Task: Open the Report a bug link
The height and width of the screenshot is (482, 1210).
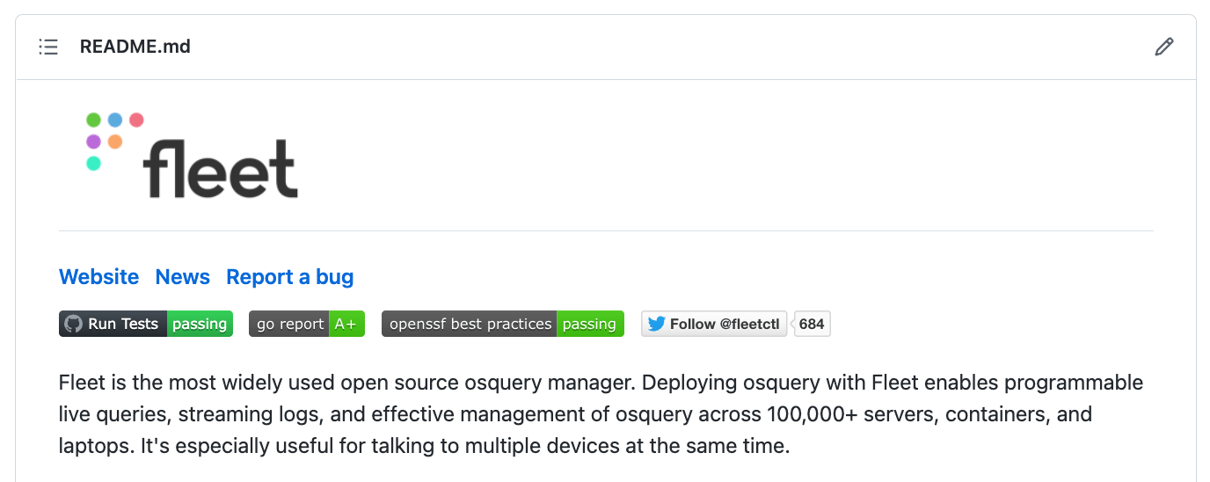Action: (x=290, y=277)
